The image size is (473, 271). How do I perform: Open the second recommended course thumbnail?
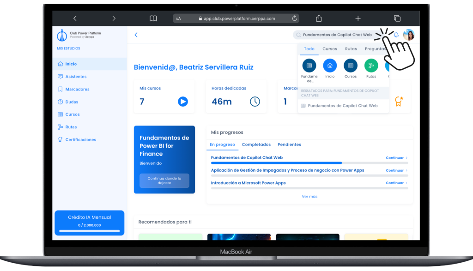tap(239, 237)
